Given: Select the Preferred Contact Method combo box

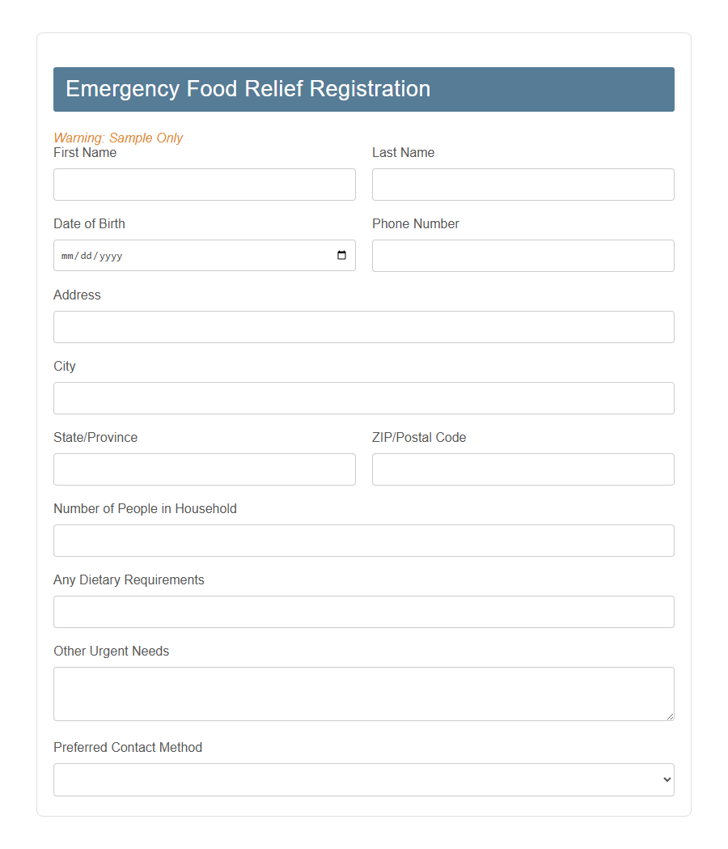Looking at the screenshot, I should pyautogui.click(x=364, y=779).
